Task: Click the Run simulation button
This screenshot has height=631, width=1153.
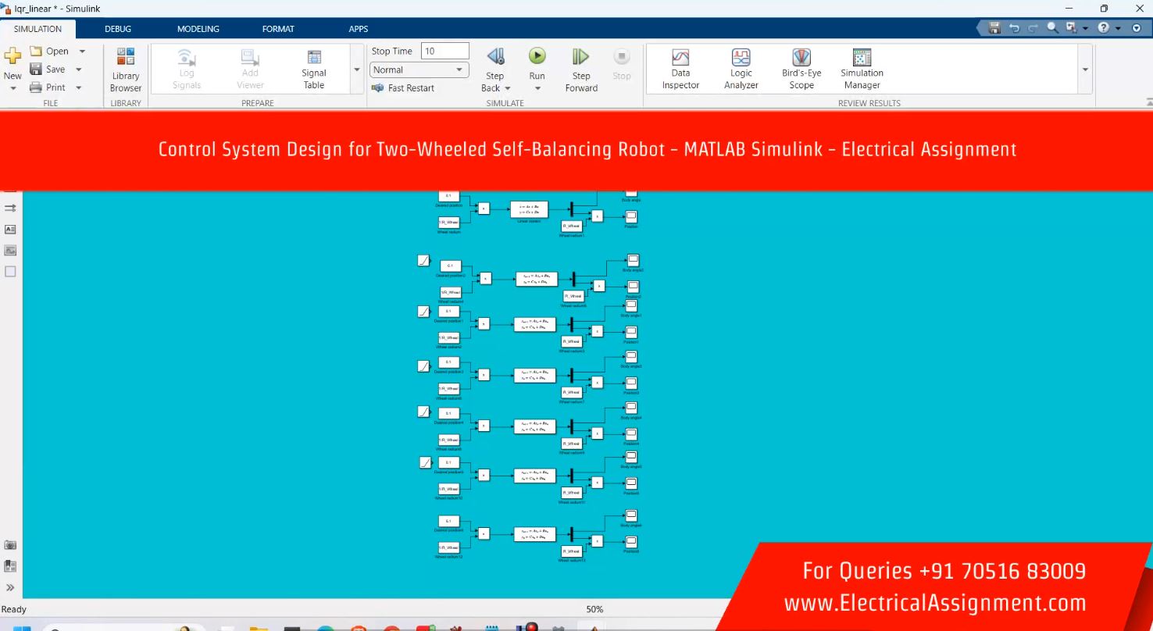Action: click(x=537, y=56)
